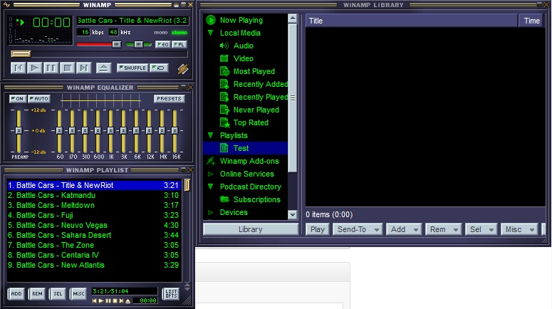Select Battle Cars - Neuvo Vegas track
This screenshot has width=552, height=309.
click(93, 225)
